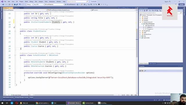Select the DAL project node
This screenshot has height=105, width=186.
click(145, 36)
